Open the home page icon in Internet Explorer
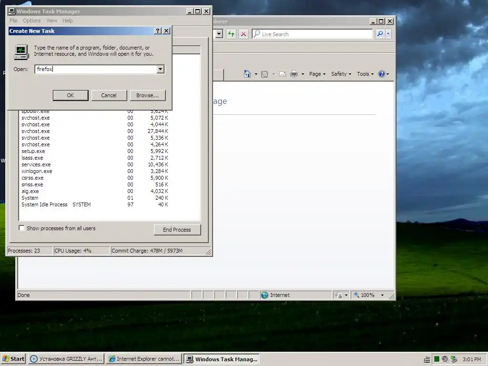 [247, 74]
